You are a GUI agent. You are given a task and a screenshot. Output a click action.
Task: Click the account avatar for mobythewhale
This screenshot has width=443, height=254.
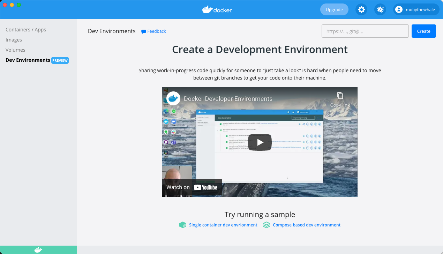click(398, 9)
